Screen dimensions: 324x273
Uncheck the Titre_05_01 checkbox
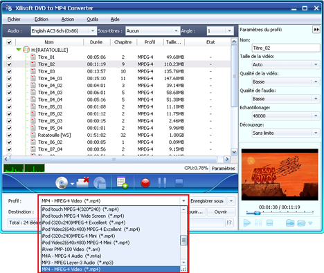9,107
